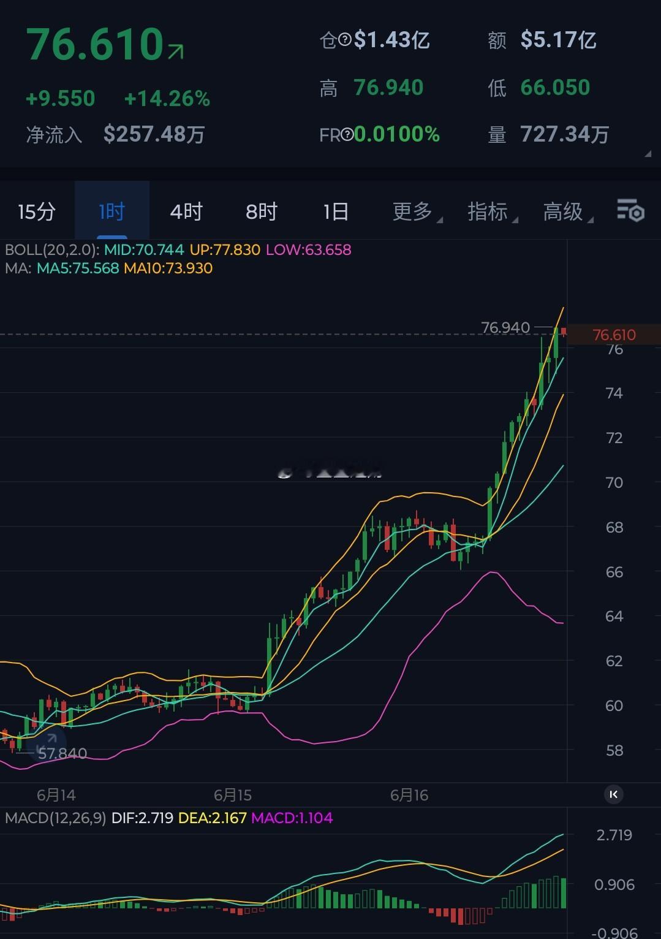Tap the 低 66.050 value
Screen dimensions: 661x939
pyautogui.click(x=555, y=88)
